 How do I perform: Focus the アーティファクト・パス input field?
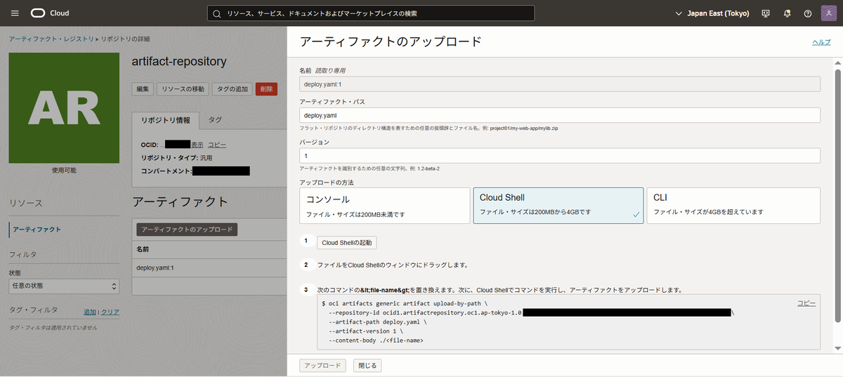click(x=560, y=115)
